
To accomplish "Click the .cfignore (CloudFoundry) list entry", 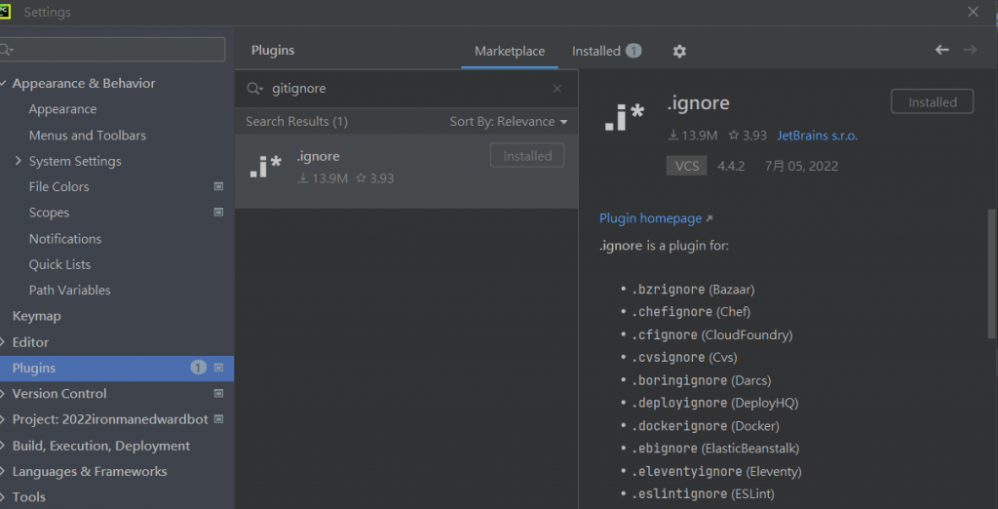I will point(711,335).
